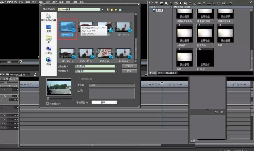
Task: Open the Desktop (桌面) location shortcut
Action: point(49,28)
